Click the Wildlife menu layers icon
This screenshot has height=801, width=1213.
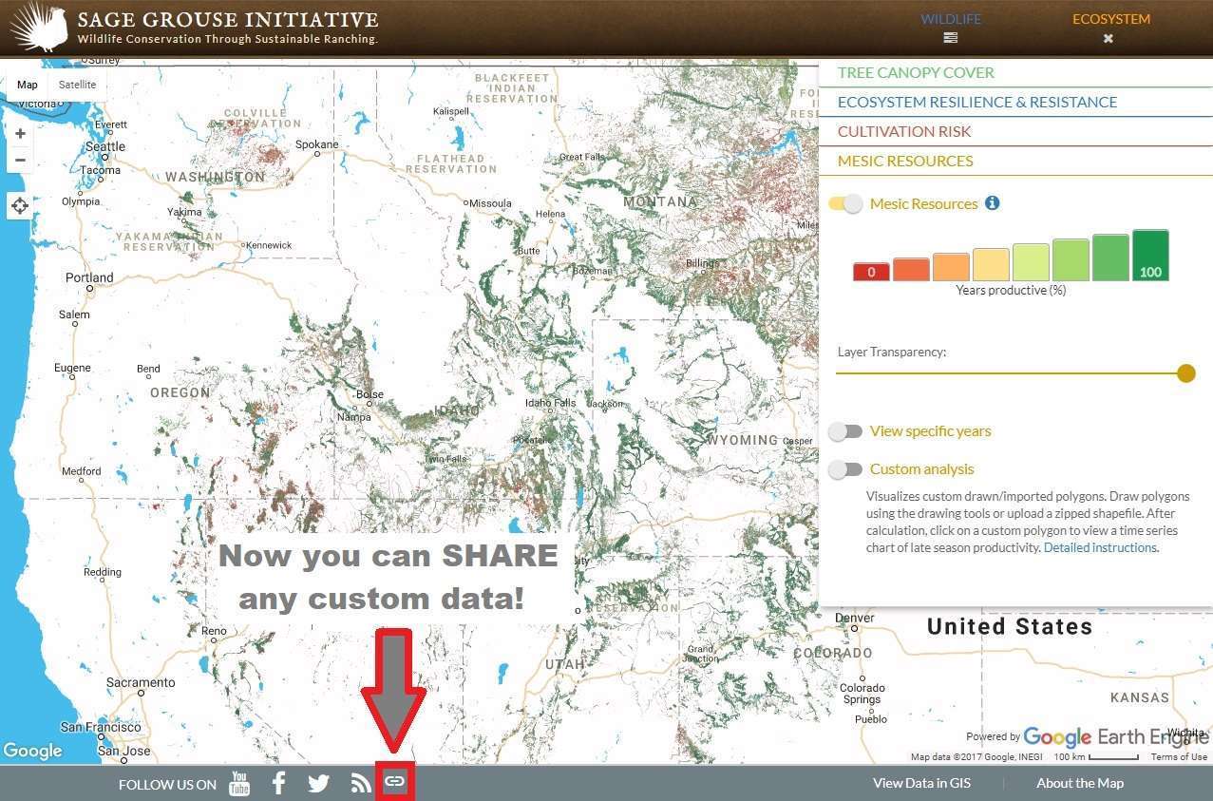[951, 39]
